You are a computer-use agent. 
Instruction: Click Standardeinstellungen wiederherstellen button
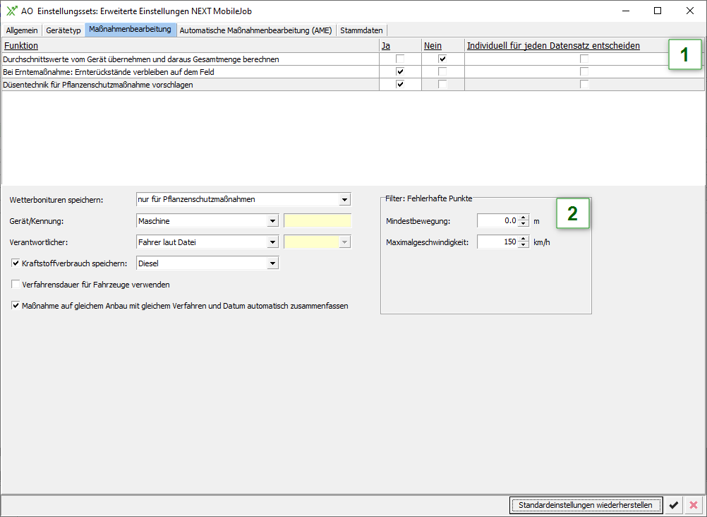[x=586, y=505]
